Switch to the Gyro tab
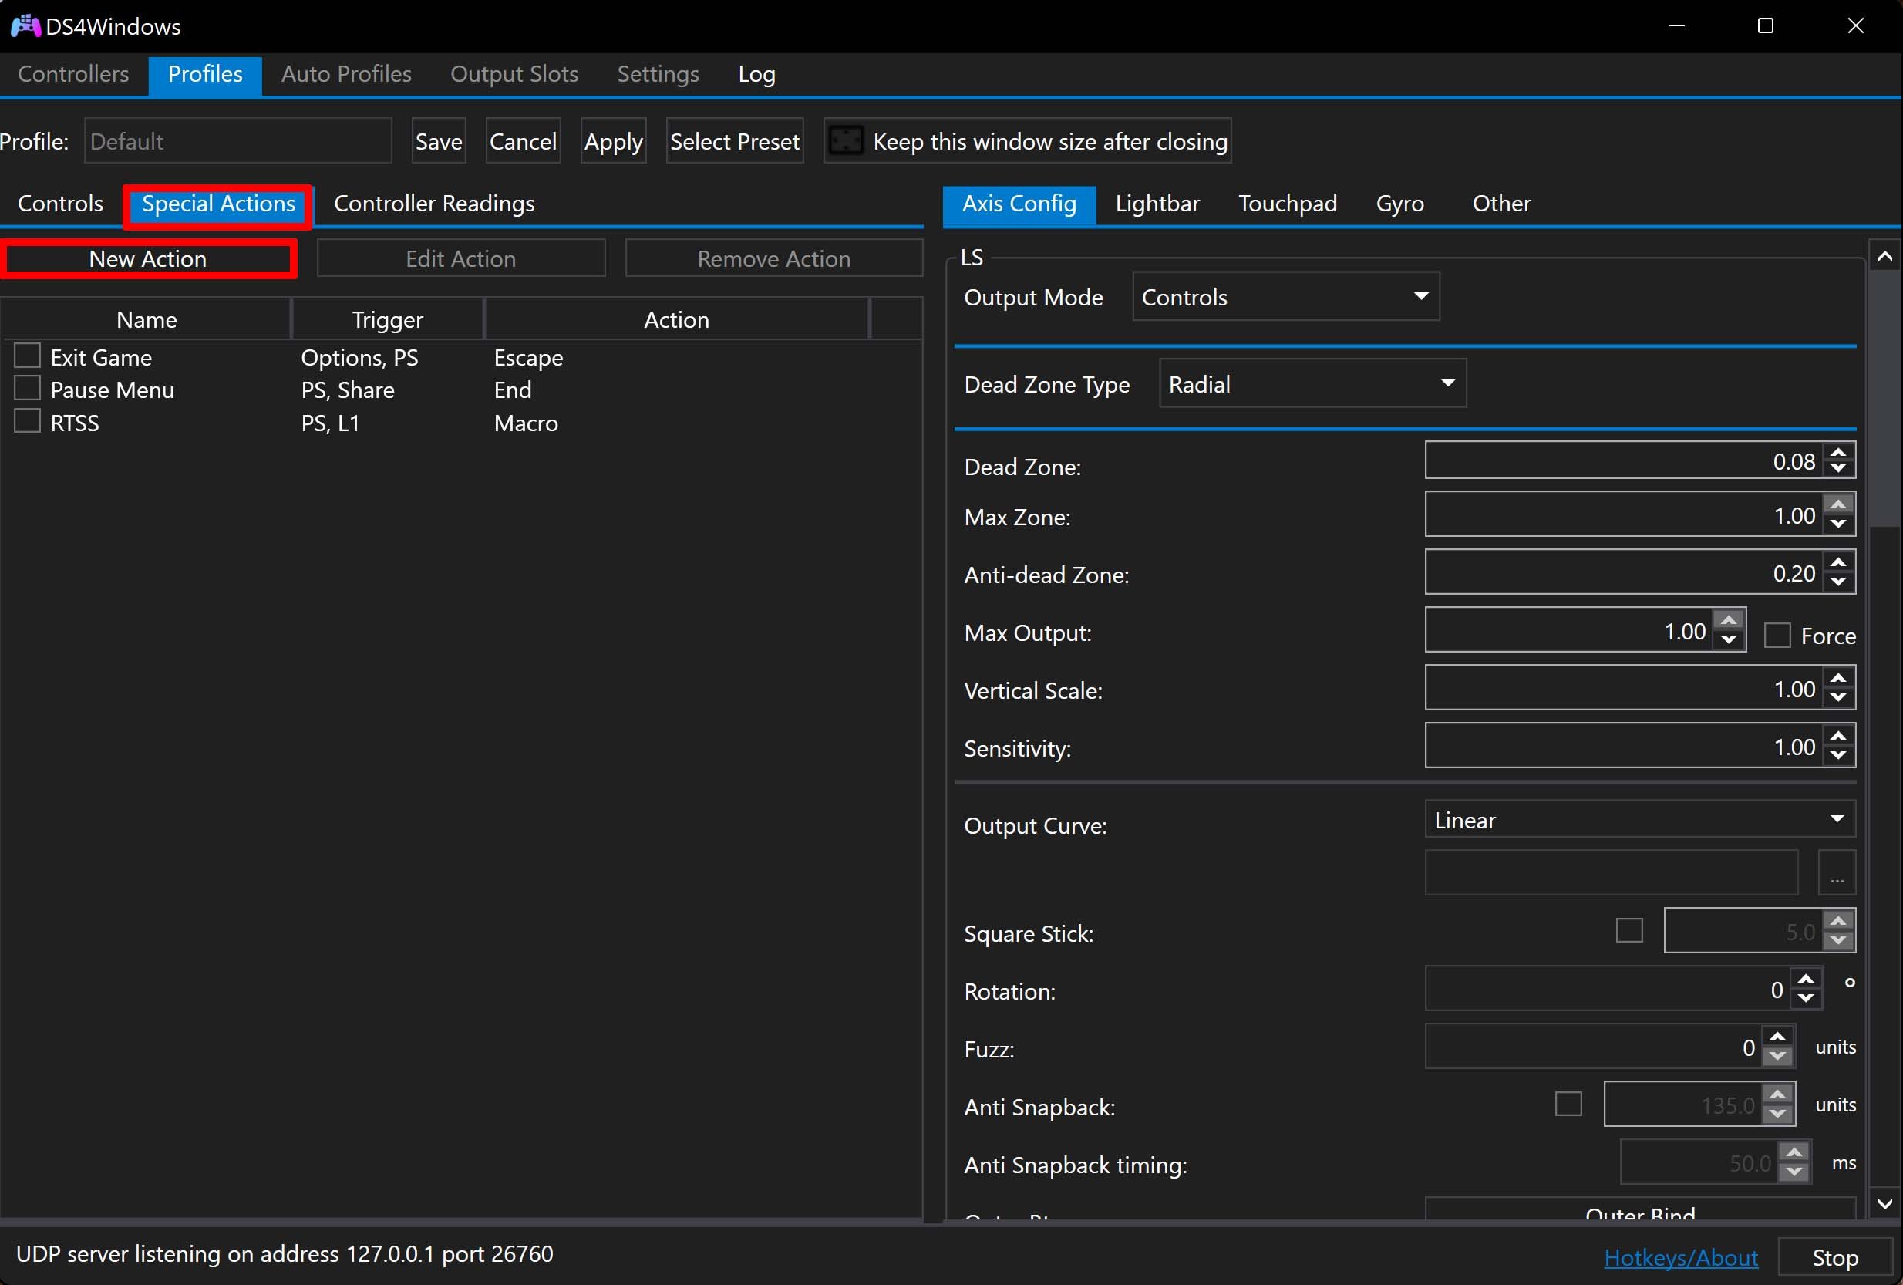Viewport: 1903px width, 1285px height. point(1399,203)
